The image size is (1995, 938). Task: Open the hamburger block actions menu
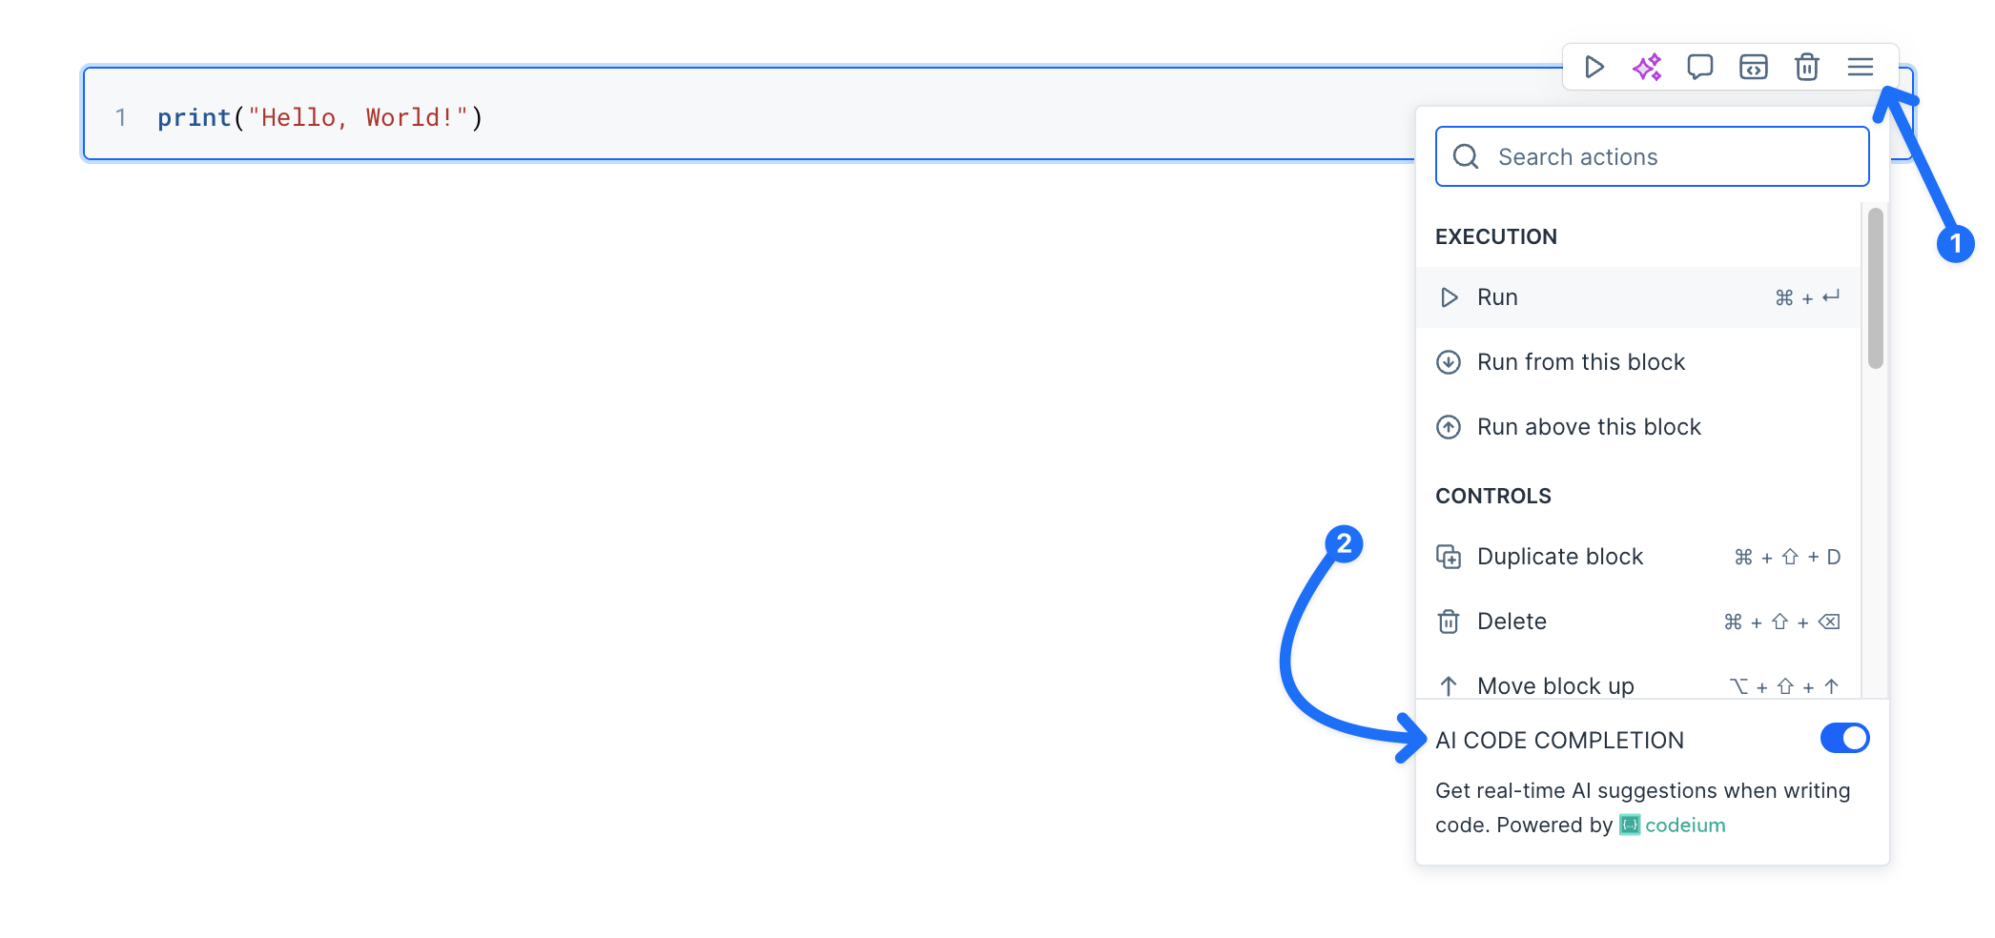[1861, 67]
